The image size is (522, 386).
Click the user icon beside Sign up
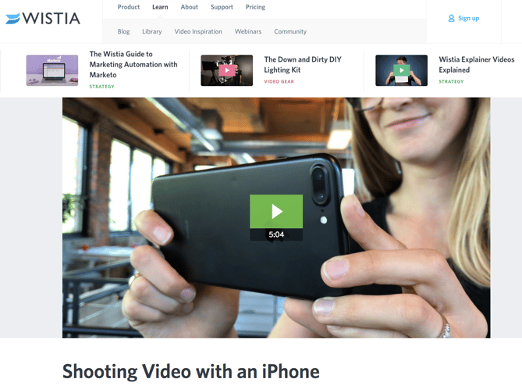pos(451,18)
